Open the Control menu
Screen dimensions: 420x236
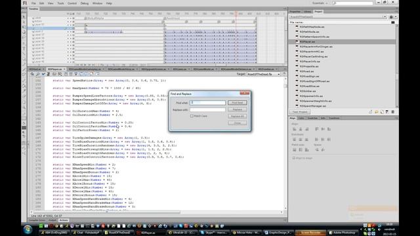pos(72,3)
